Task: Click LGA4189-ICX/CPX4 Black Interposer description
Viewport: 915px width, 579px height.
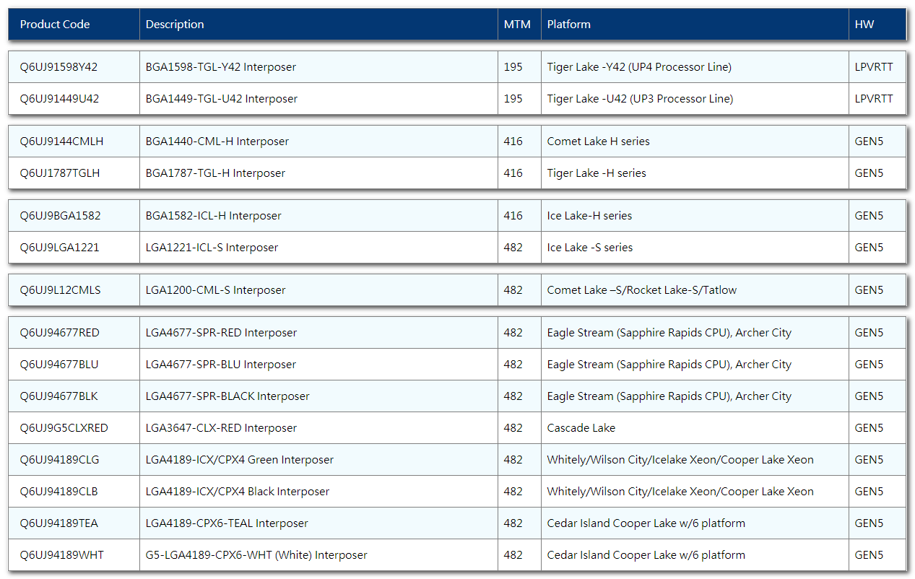Action: (238, 492)
